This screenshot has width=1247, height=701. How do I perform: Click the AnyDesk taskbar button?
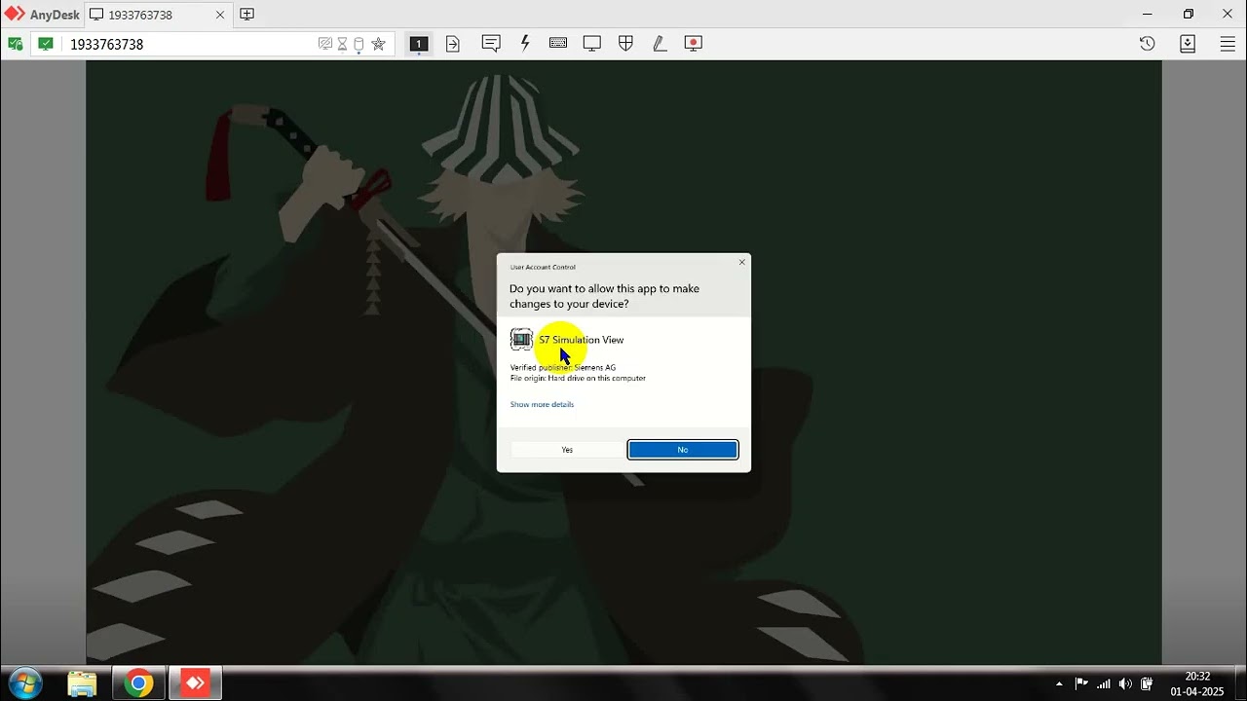point(195,683)
